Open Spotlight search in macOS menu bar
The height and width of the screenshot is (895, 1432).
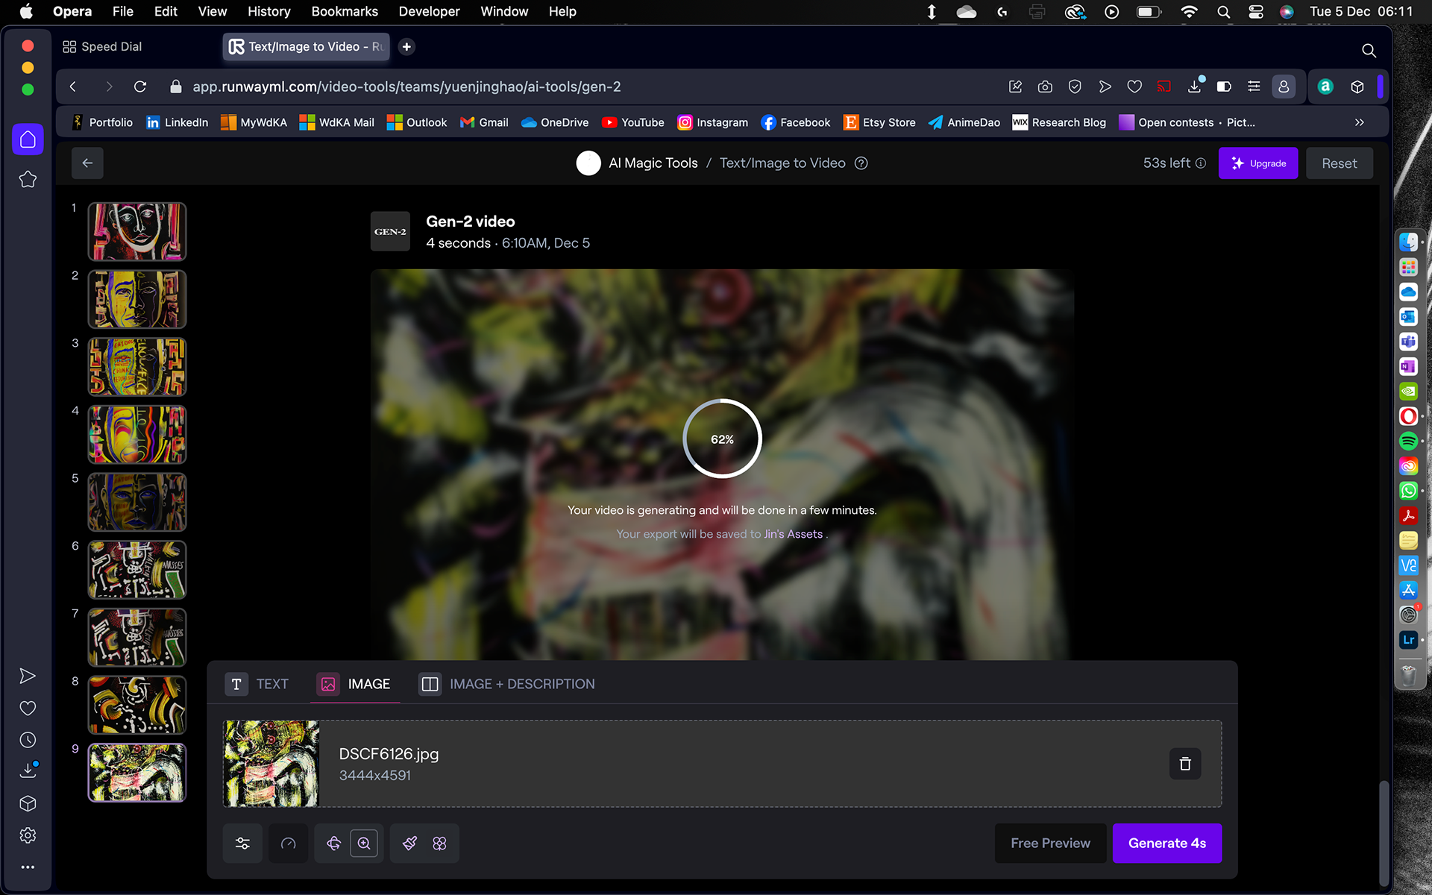[x=1223, y=12]
